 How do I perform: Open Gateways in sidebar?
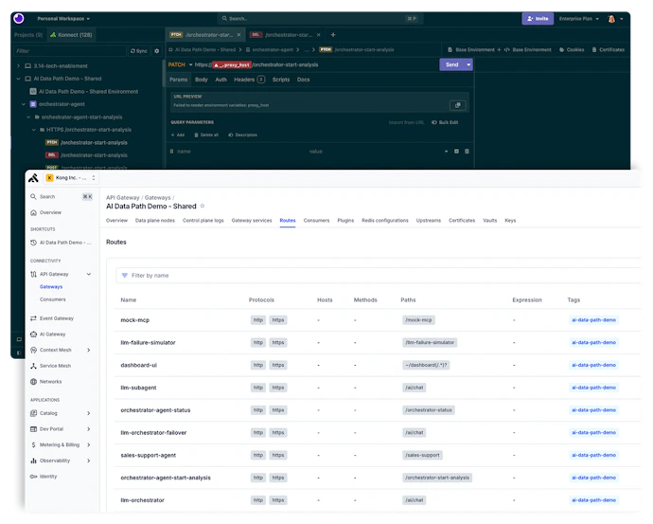tap(51, 287)
